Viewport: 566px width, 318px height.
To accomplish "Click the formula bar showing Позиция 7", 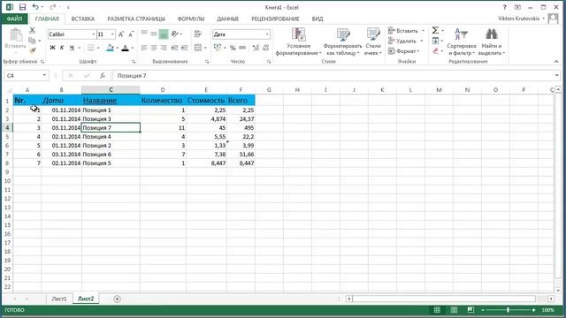I will (333, 75).
